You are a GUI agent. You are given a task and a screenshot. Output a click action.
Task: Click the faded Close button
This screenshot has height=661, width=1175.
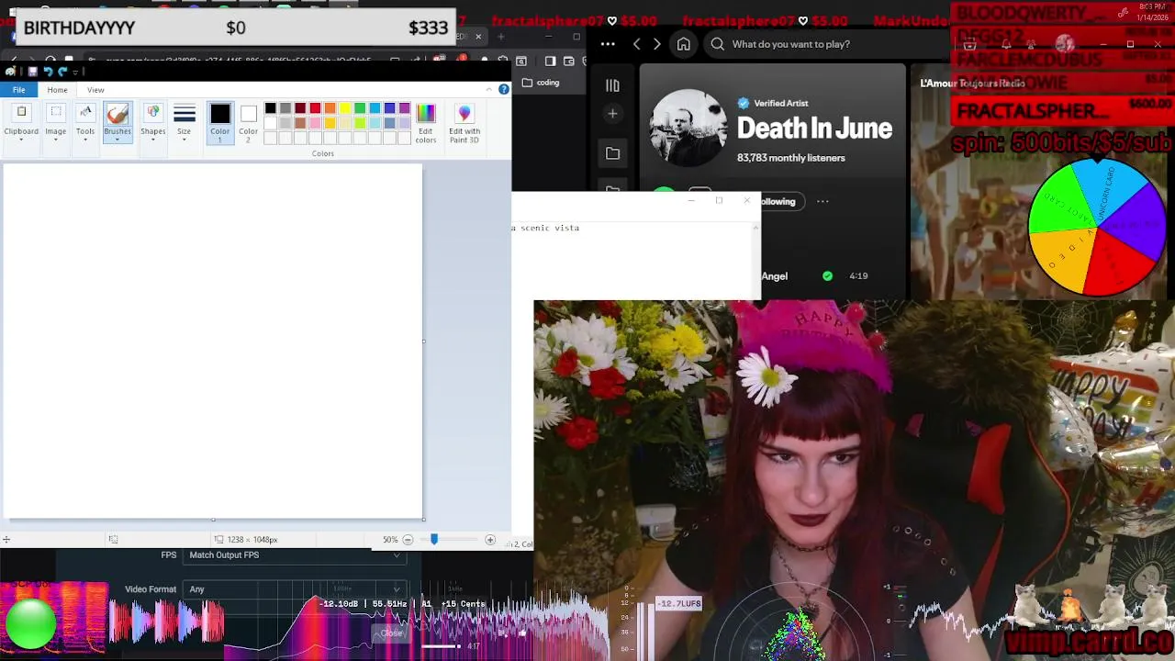pyautogui.click(x=392, y=633)
